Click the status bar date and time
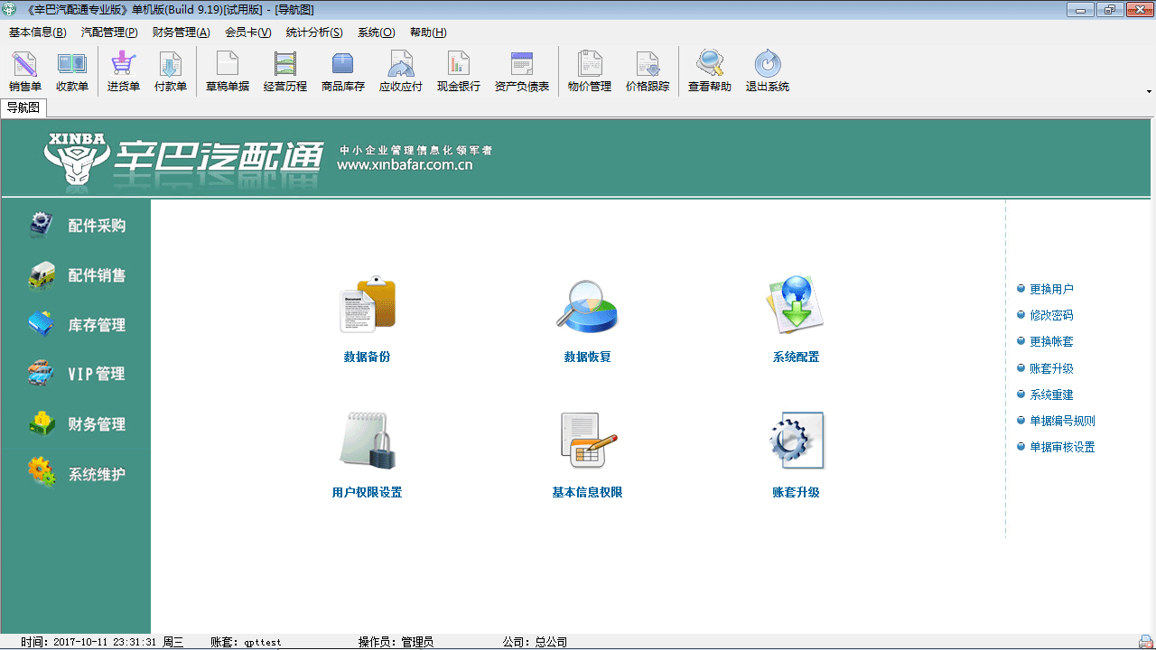The image size is (1156, 650). tap(102, 642)
